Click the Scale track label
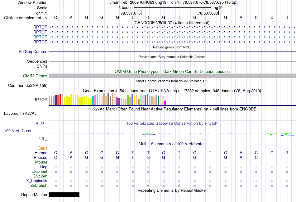 point(42,8)
